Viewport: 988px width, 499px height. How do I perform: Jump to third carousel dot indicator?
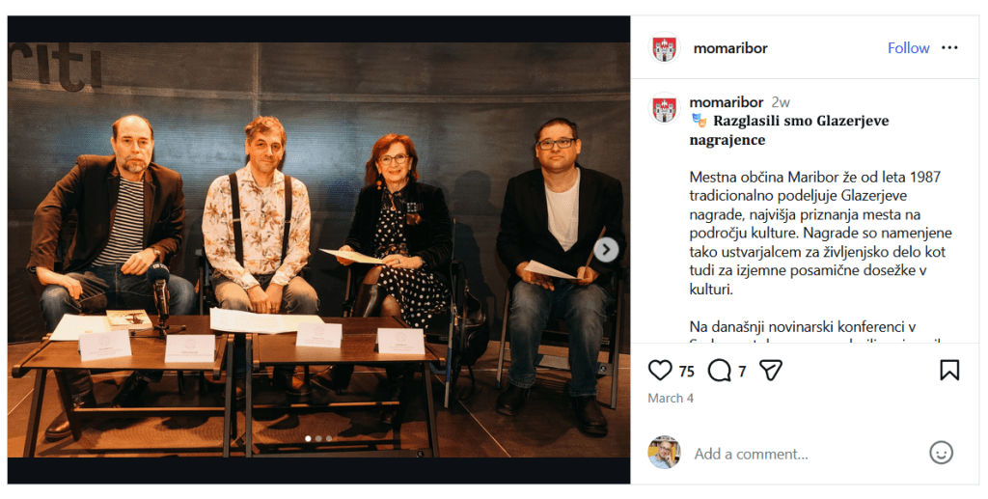328,438
